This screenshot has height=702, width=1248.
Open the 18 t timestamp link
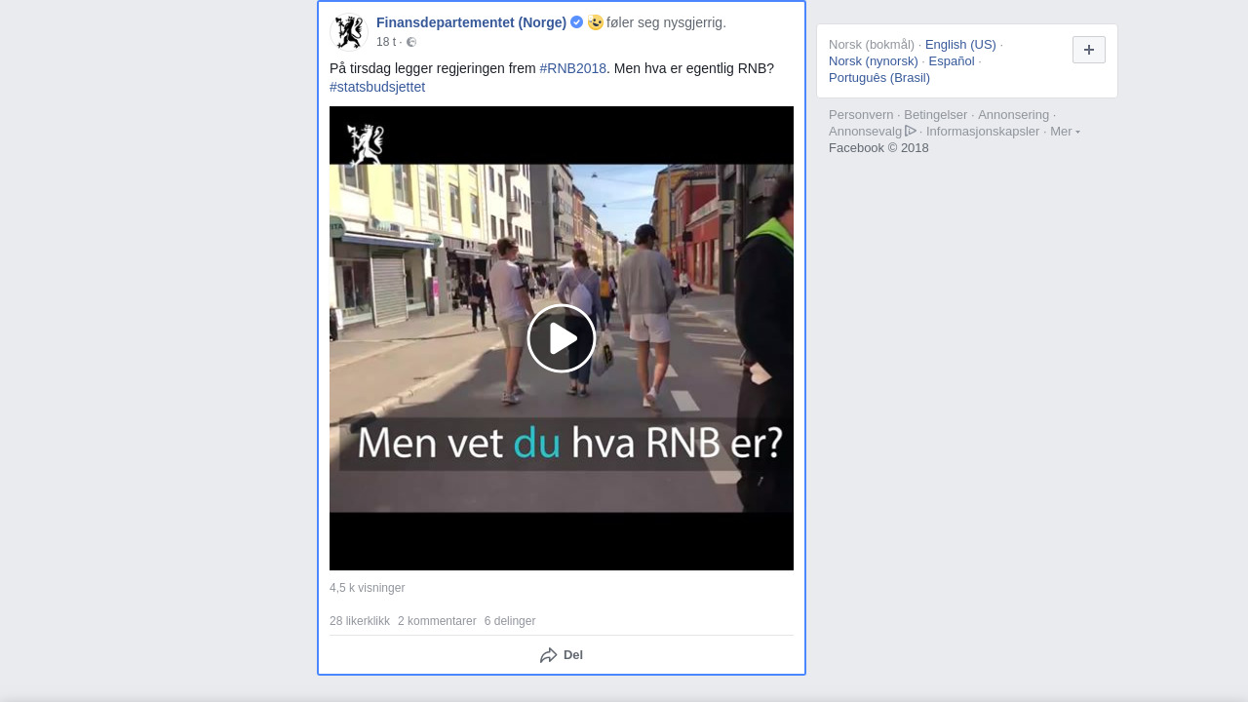[386, 42]
